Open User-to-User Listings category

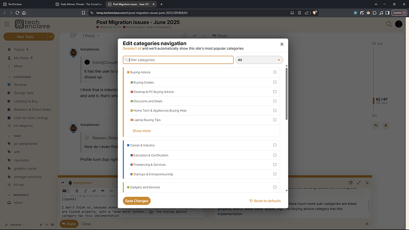[31, 118]
